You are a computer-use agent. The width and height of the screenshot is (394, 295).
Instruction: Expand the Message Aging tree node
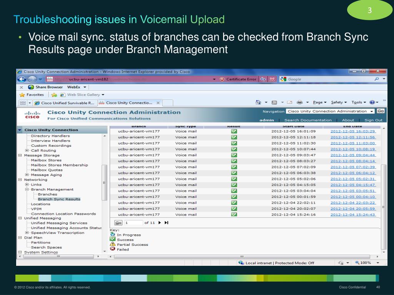[27, 175]
